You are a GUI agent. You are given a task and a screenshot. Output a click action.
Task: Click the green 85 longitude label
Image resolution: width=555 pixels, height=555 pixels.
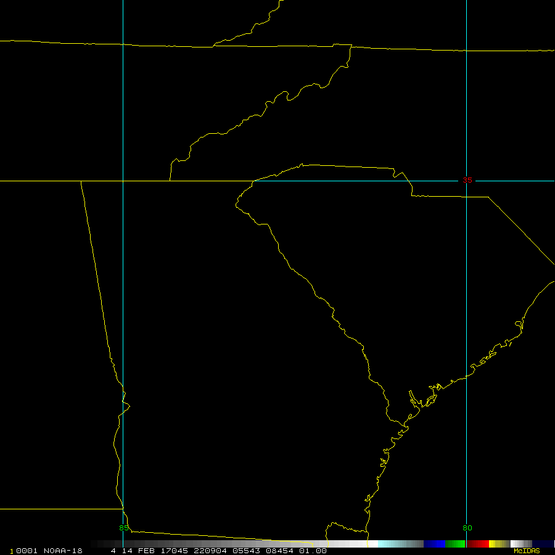coord(123,528)
